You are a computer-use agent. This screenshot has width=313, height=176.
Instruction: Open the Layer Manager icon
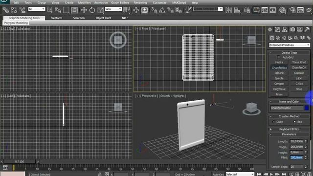click(246, 10)
